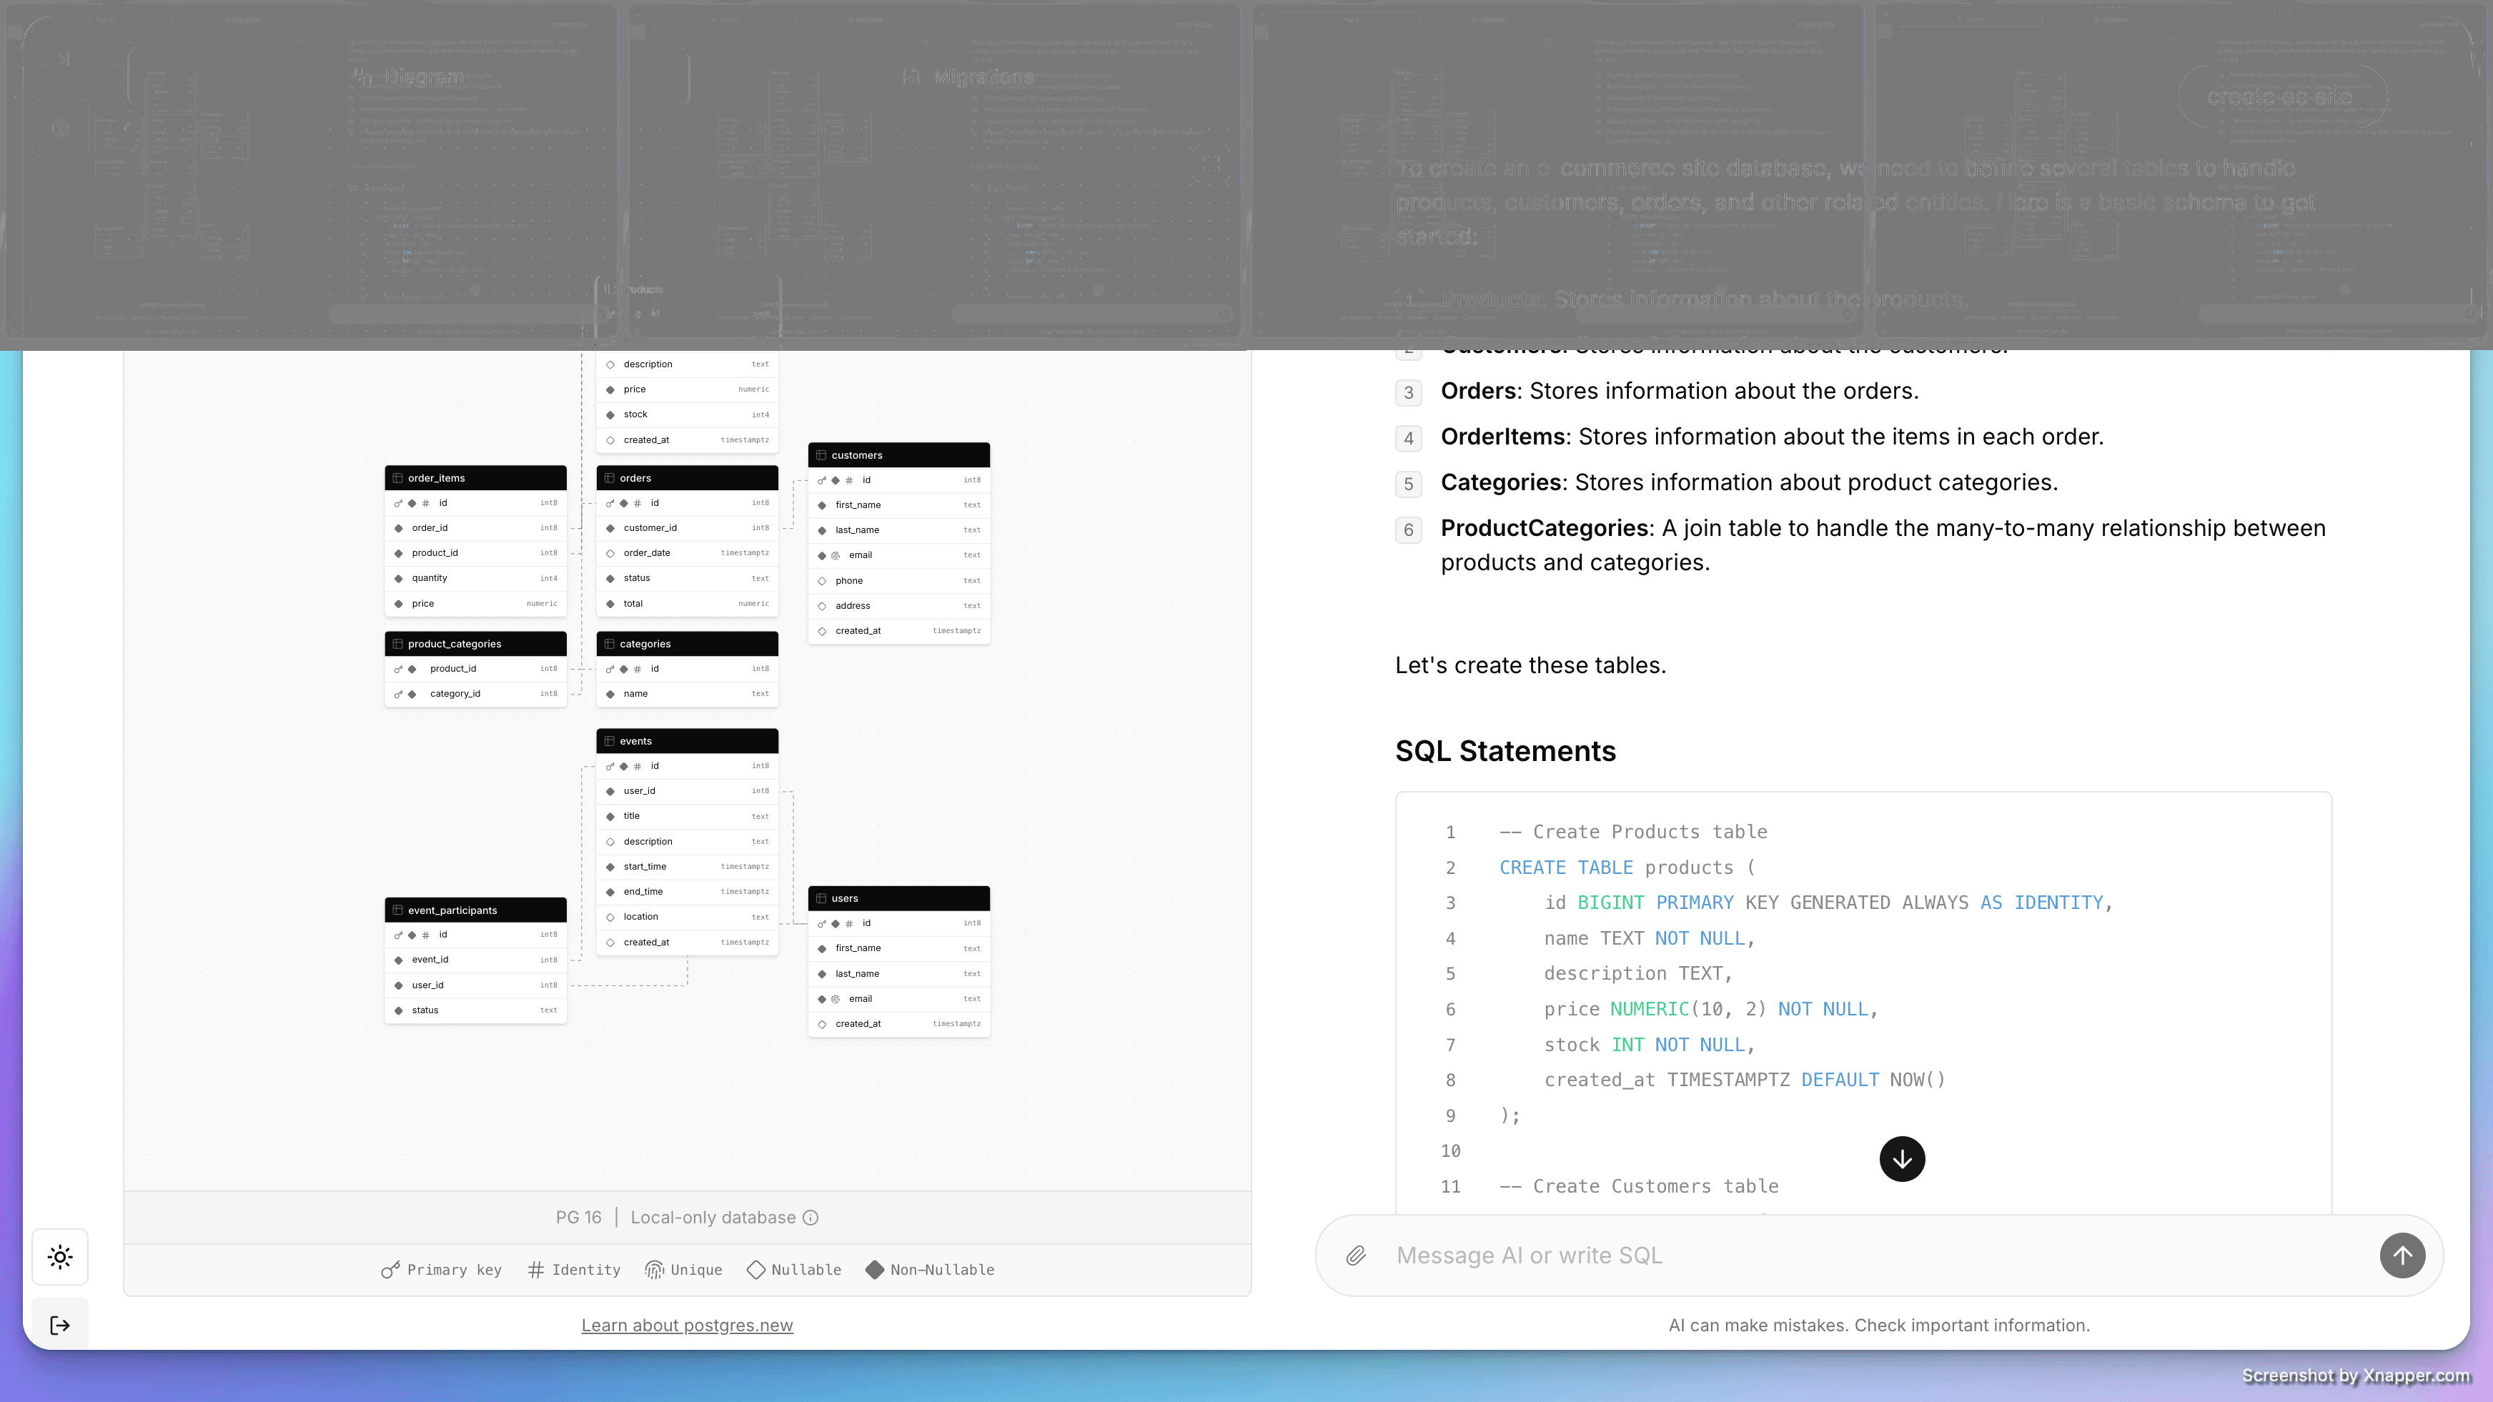Select the event_participants table header

pyautogui.click(x=475, y=910)
